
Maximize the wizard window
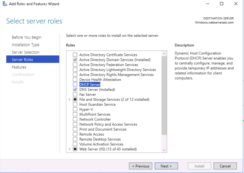[221, 4]
